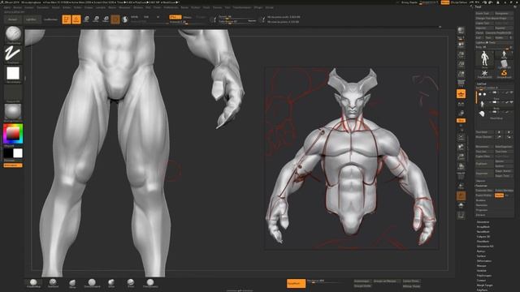Pick the rightmost brush in bottom brush row
520x292 pixels.
click(150, 283)
